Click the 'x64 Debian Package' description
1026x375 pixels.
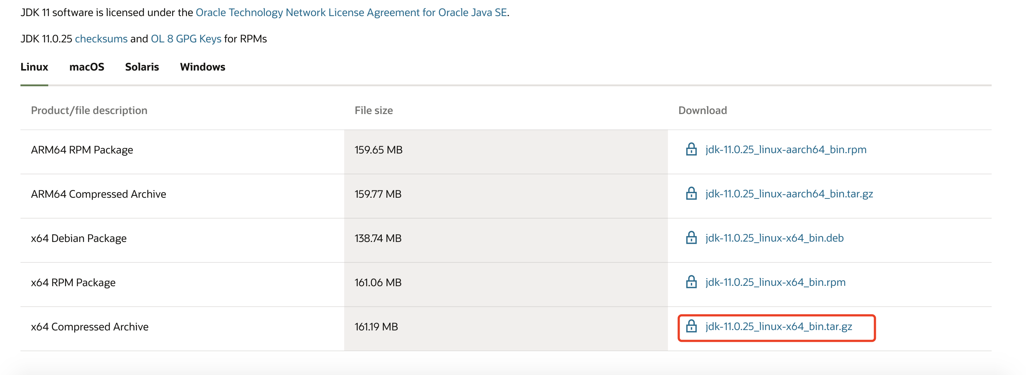[79, 238]
